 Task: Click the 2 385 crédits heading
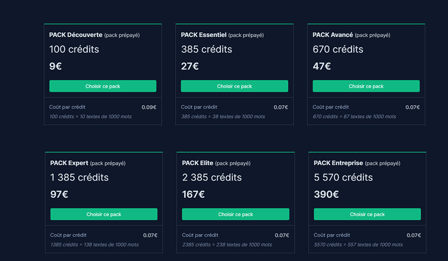pos(212,177)
